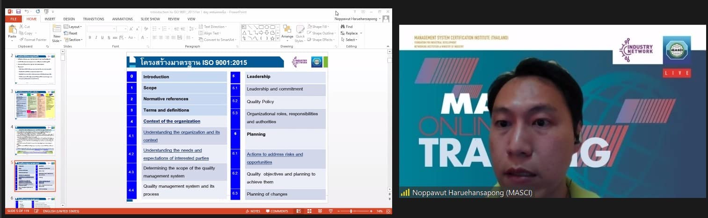Click the Find binoculars command

347,27
